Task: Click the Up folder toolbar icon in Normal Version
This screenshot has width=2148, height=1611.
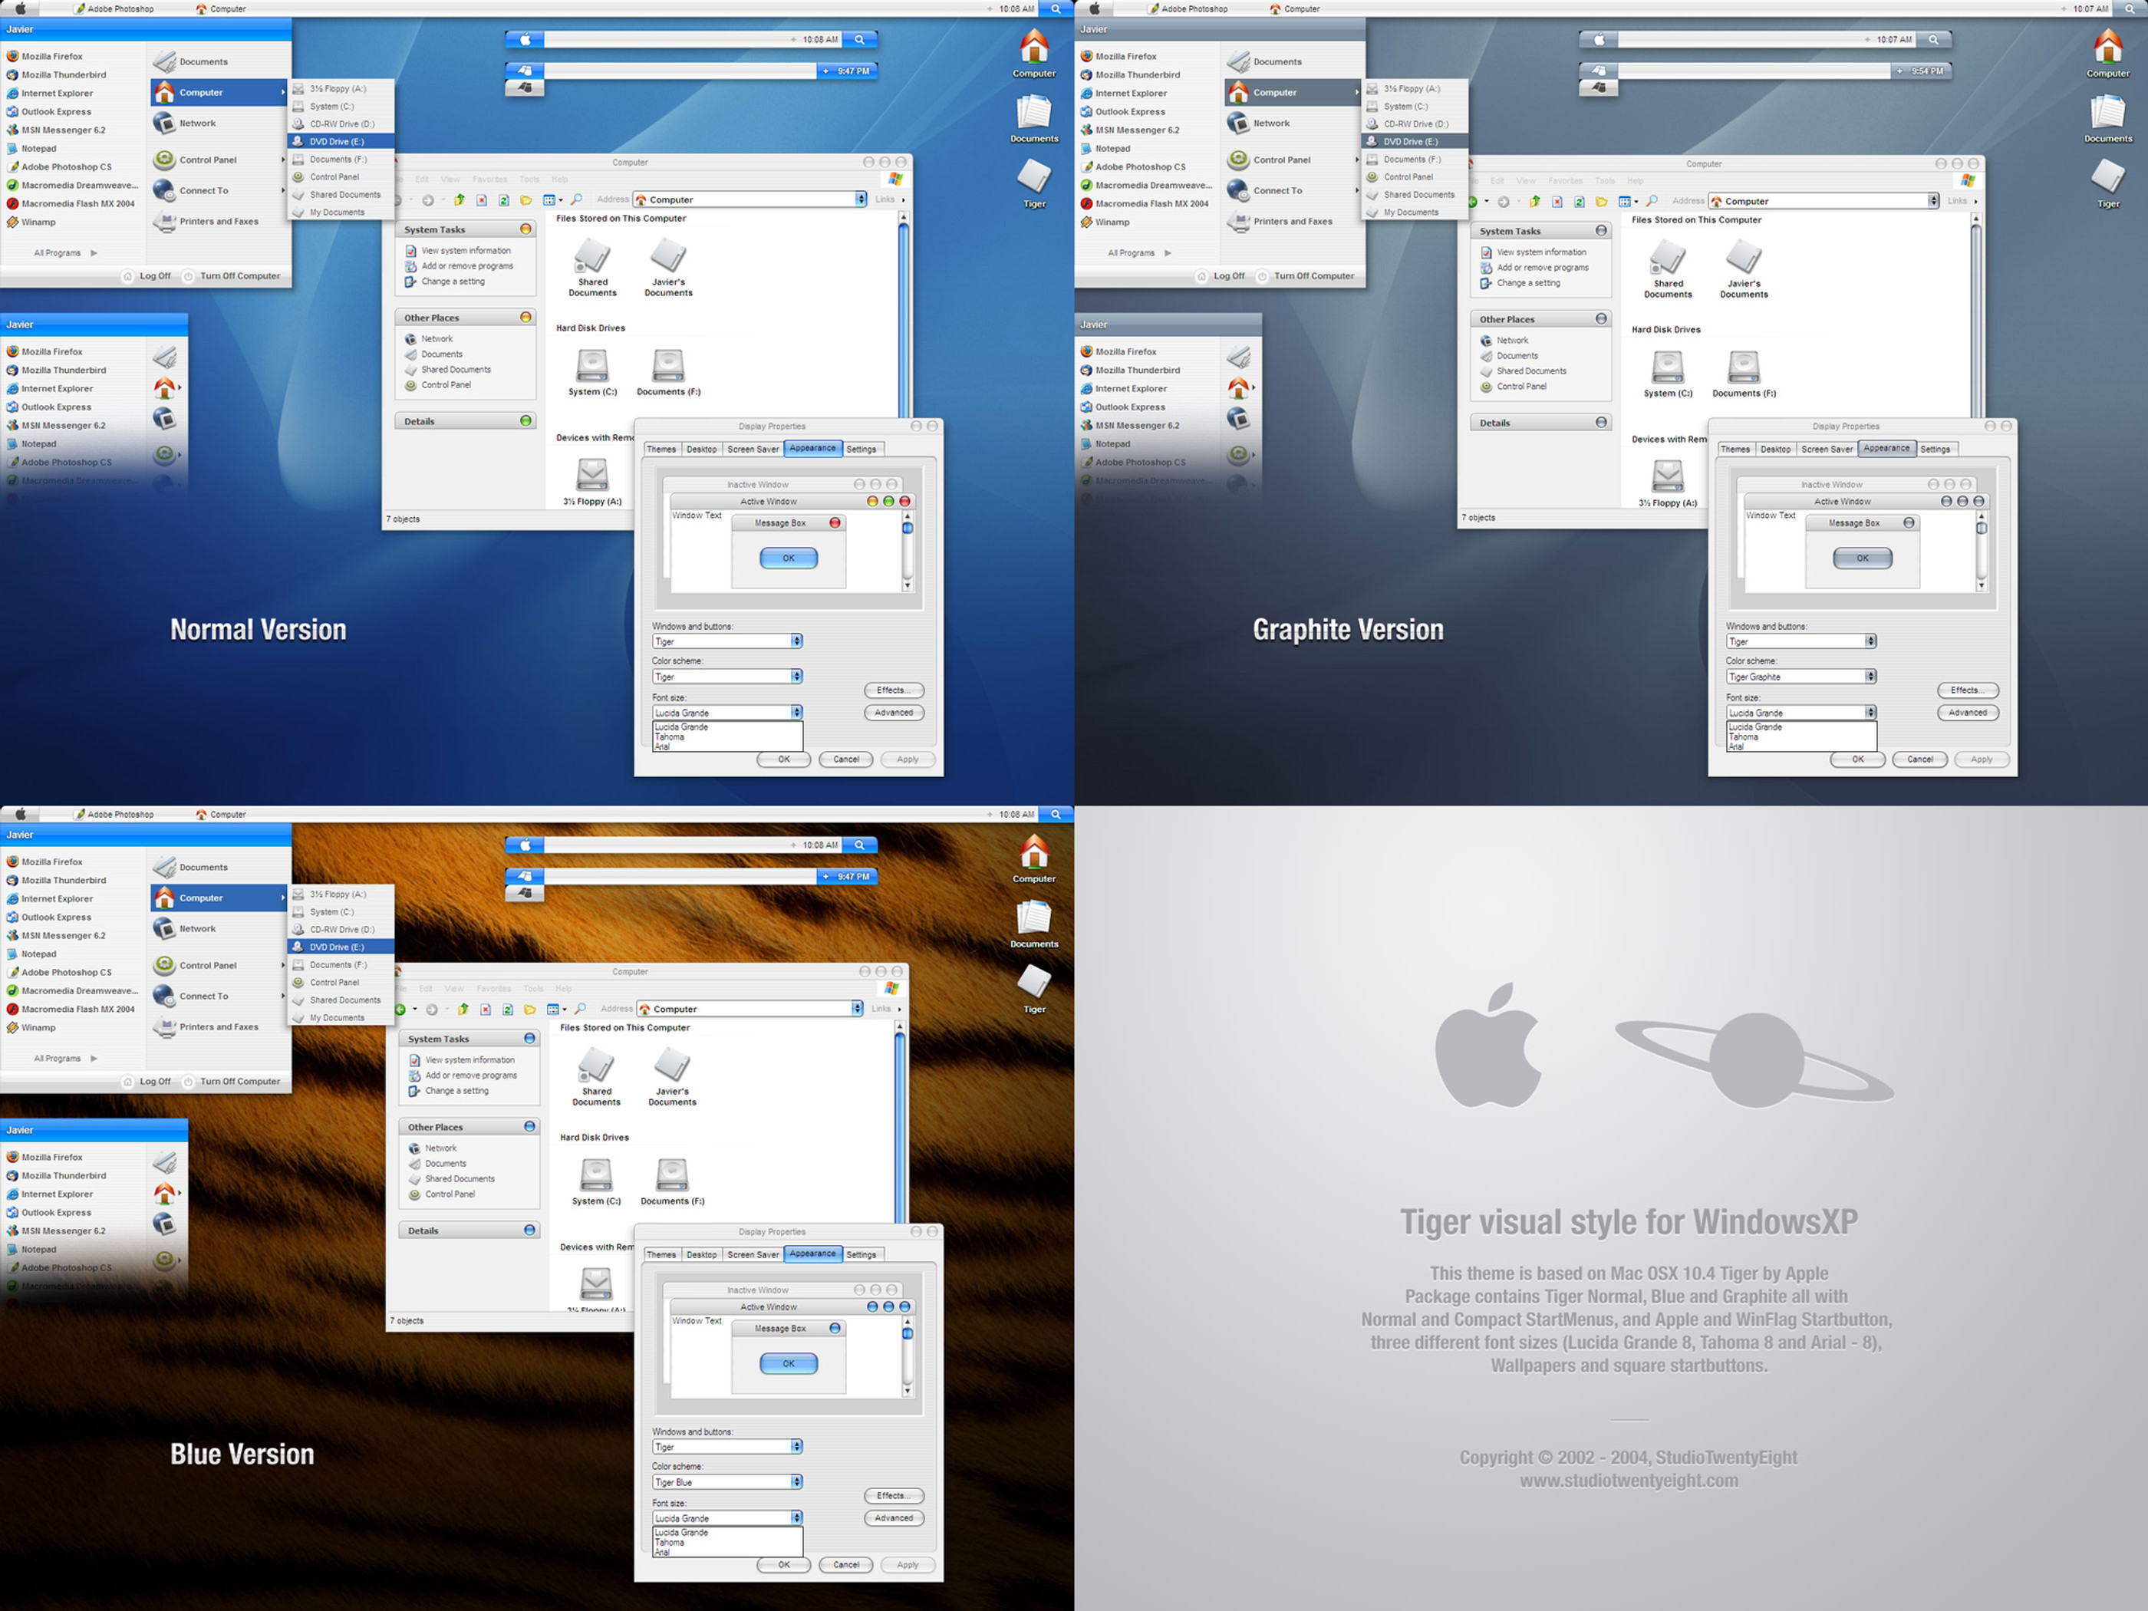Action: [x=460, y=200]
